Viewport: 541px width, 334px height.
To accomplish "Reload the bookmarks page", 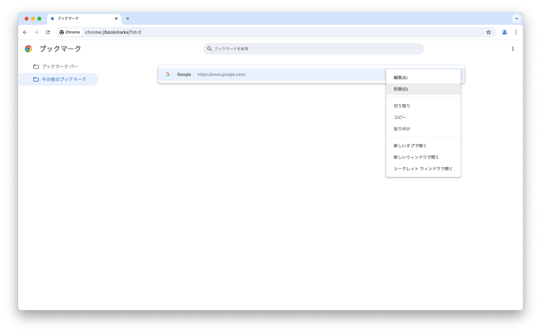I will (48, 32).
